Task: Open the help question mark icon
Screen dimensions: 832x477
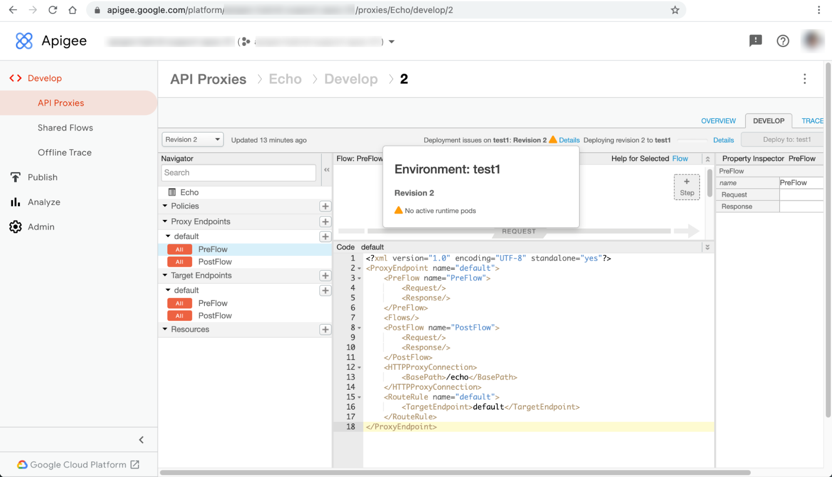Action: 782,41
